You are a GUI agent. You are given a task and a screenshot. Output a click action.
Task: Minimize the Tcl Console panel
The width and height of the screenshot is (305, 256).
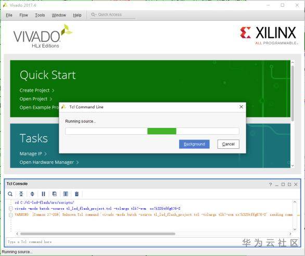[277, 185]
